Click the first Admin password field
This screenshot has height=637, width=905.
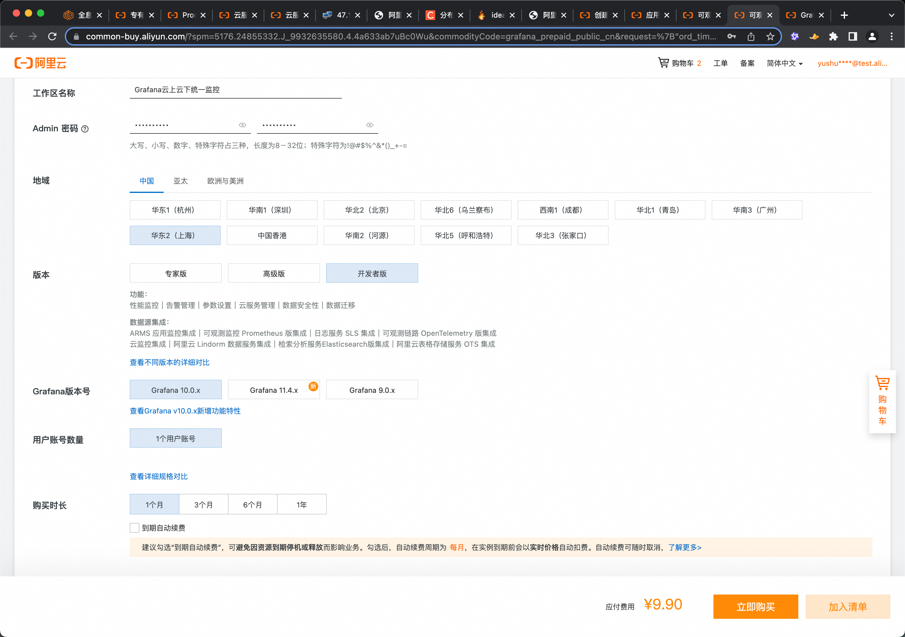click(x=190, y=125)
